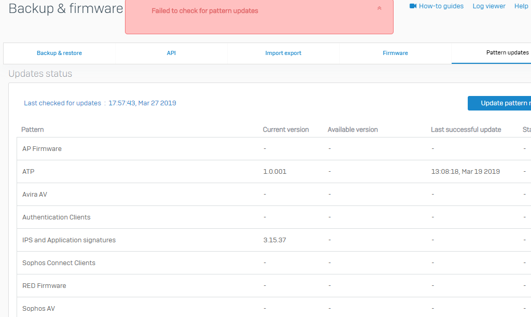Viewport: 531px width, 317px height.
Task: Click the Avira AV pattern entry
Action: 35,195
